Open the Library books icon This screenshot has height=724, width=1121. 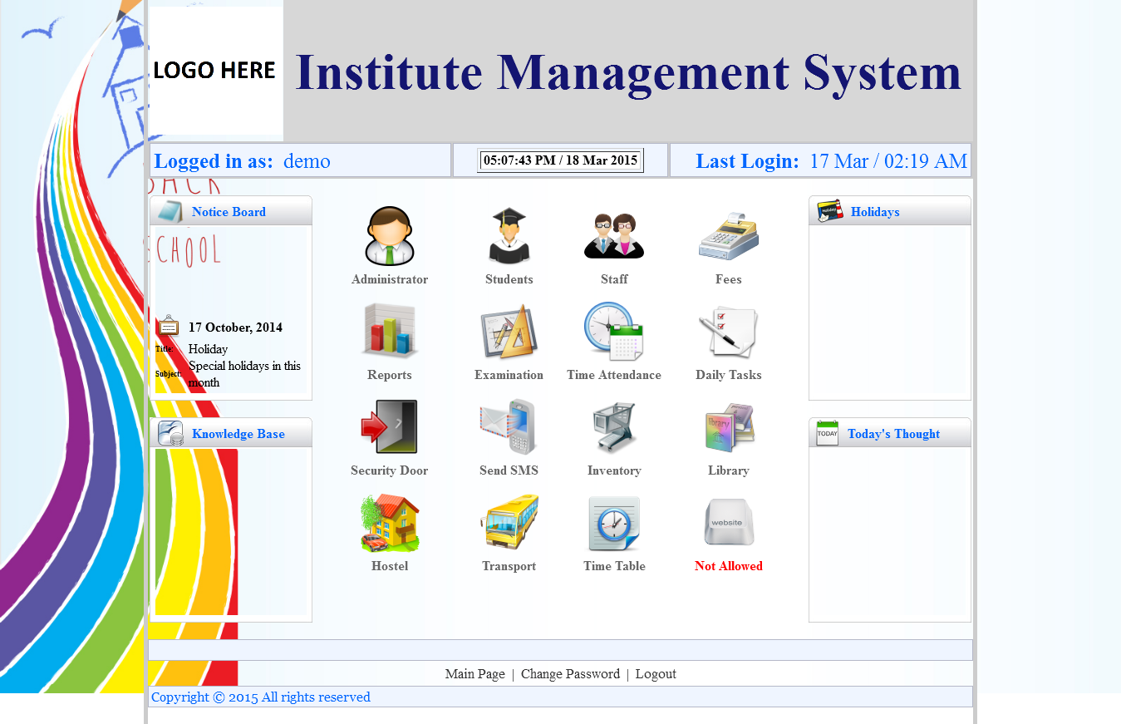[x=729, y=427]
